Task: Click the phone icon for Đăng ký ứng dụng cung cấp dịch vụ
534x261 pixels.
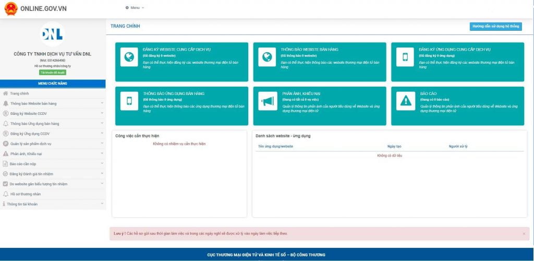Action: pos(405,57)
